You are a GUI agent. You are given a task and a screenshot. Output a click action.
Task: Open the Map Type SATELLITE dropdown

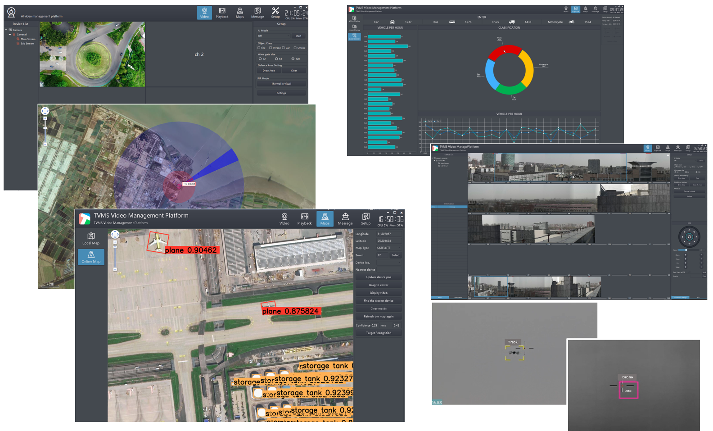pyautogui.click(x=389, y=248)
